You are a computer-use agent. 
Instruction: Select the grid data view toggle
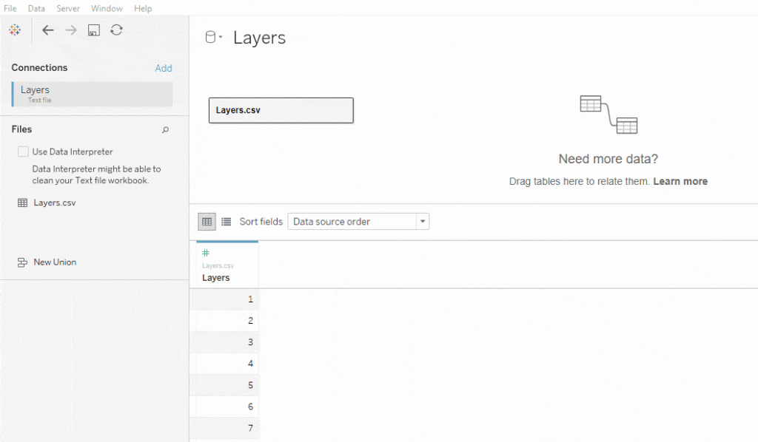click(207, 221)
